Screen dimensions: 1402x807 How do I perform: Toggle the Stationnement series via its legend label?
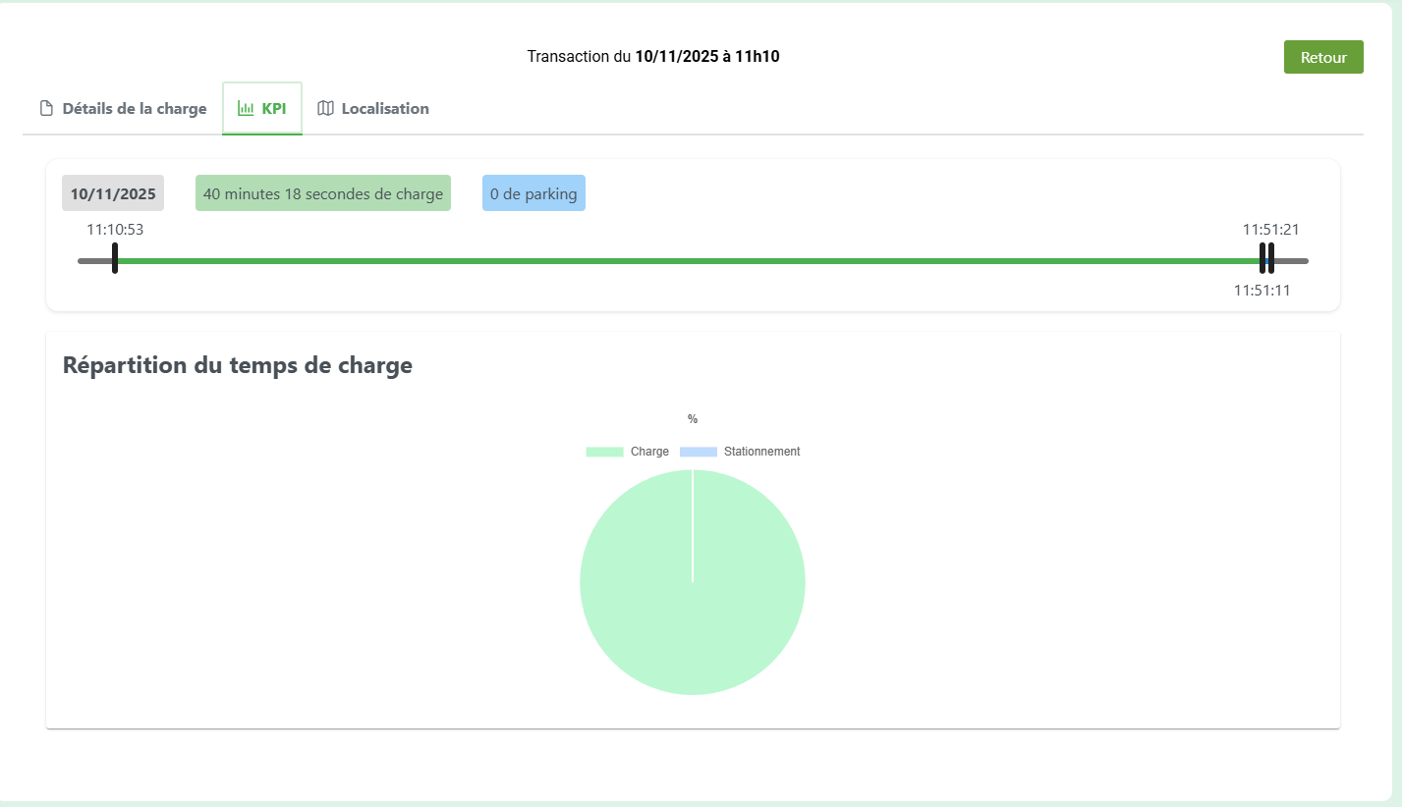[761, 452]
